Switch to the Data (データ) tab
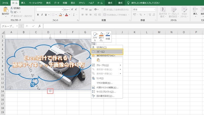 (x=57, y=3)
